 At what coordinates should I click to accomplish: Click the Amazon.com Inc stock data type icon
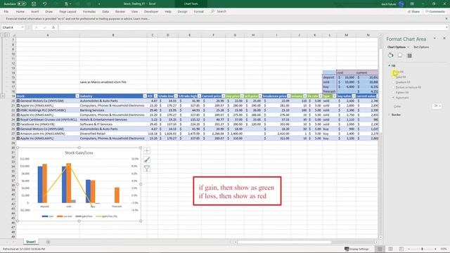(x=18, y=134)
